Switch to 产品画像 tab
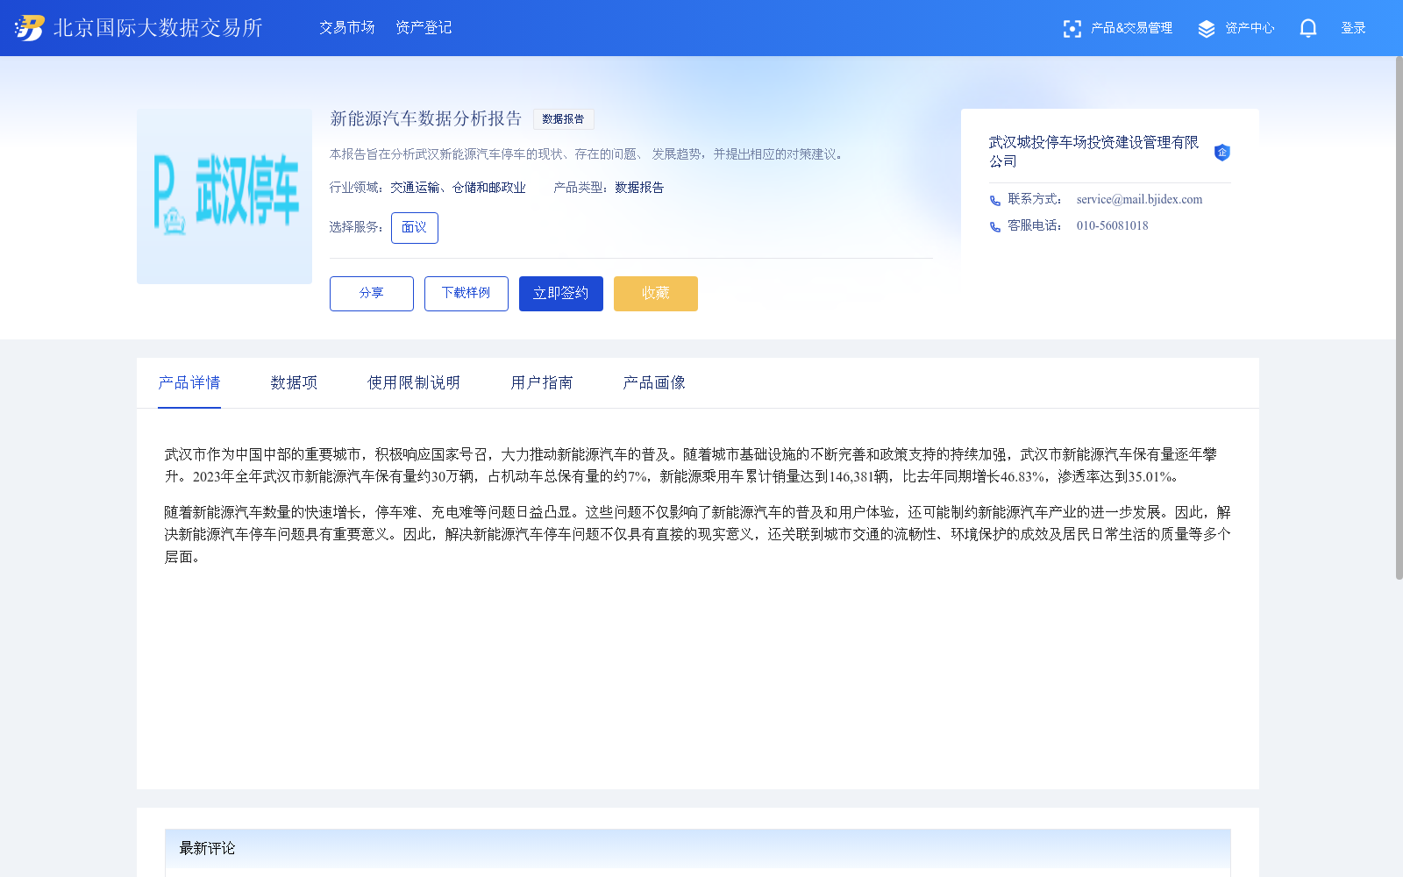 click(654, 383)
